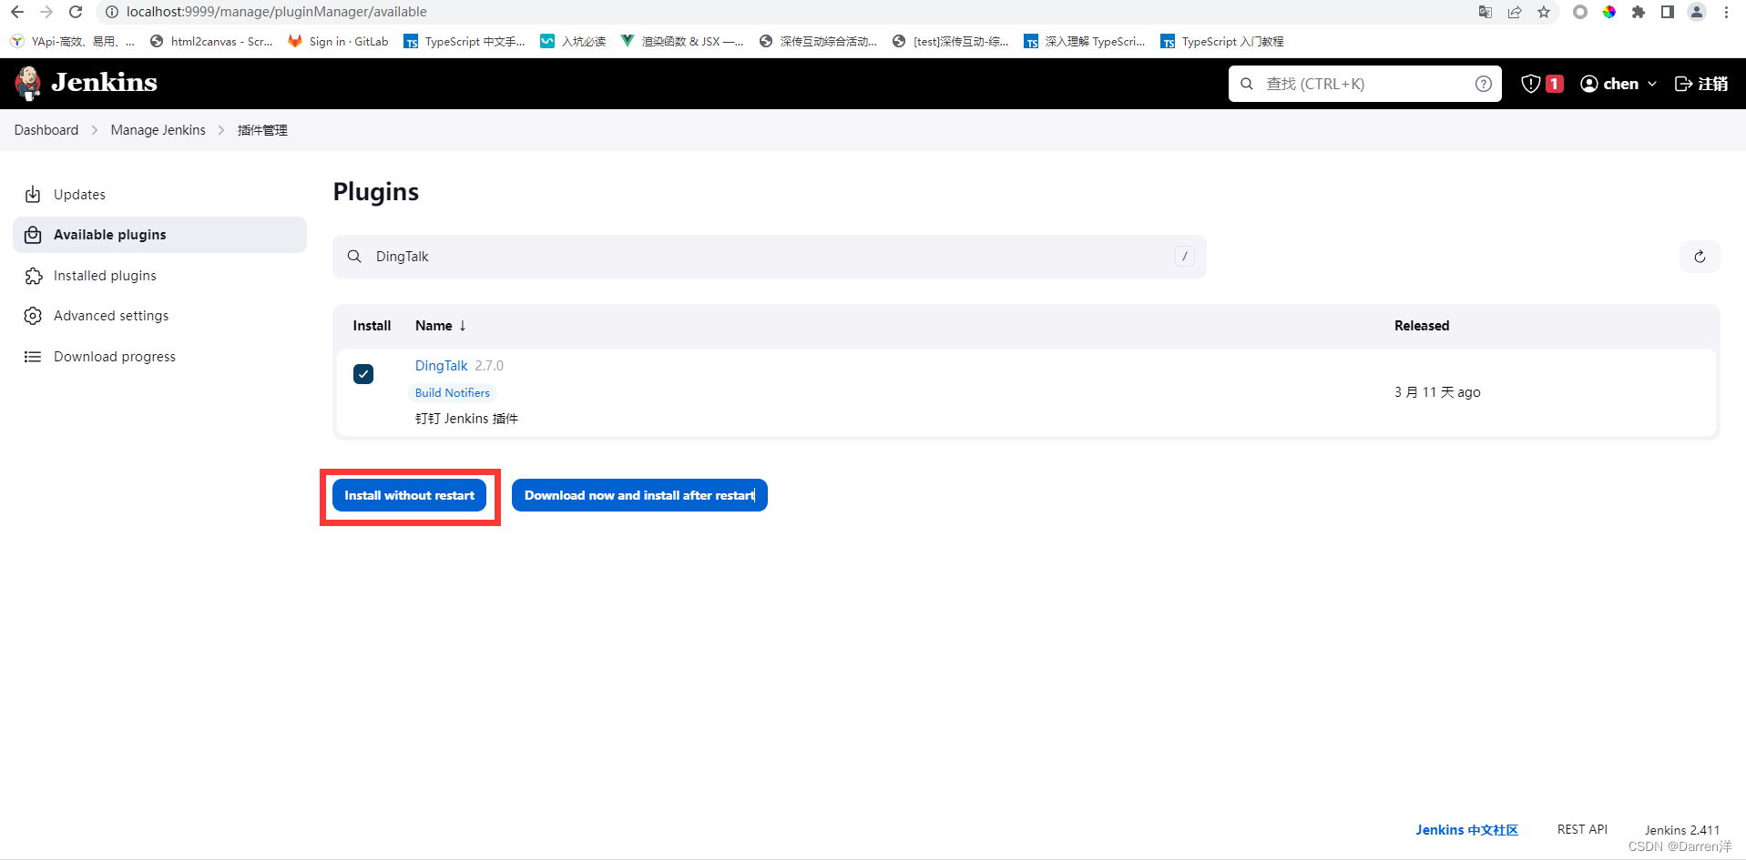Screen dimensions: 1746x861
Task: Open the browser profile avatar
Action: 1697,12
